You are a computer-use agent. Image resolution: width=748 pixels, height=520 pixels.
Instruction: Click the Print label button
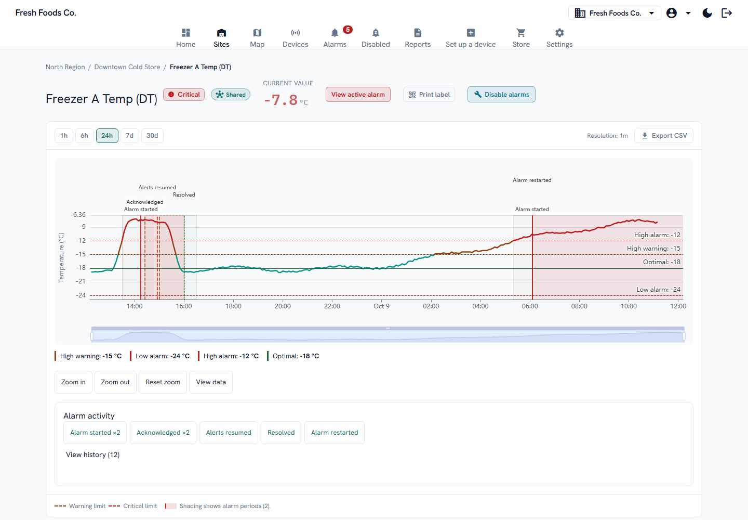tap(429, 95)
